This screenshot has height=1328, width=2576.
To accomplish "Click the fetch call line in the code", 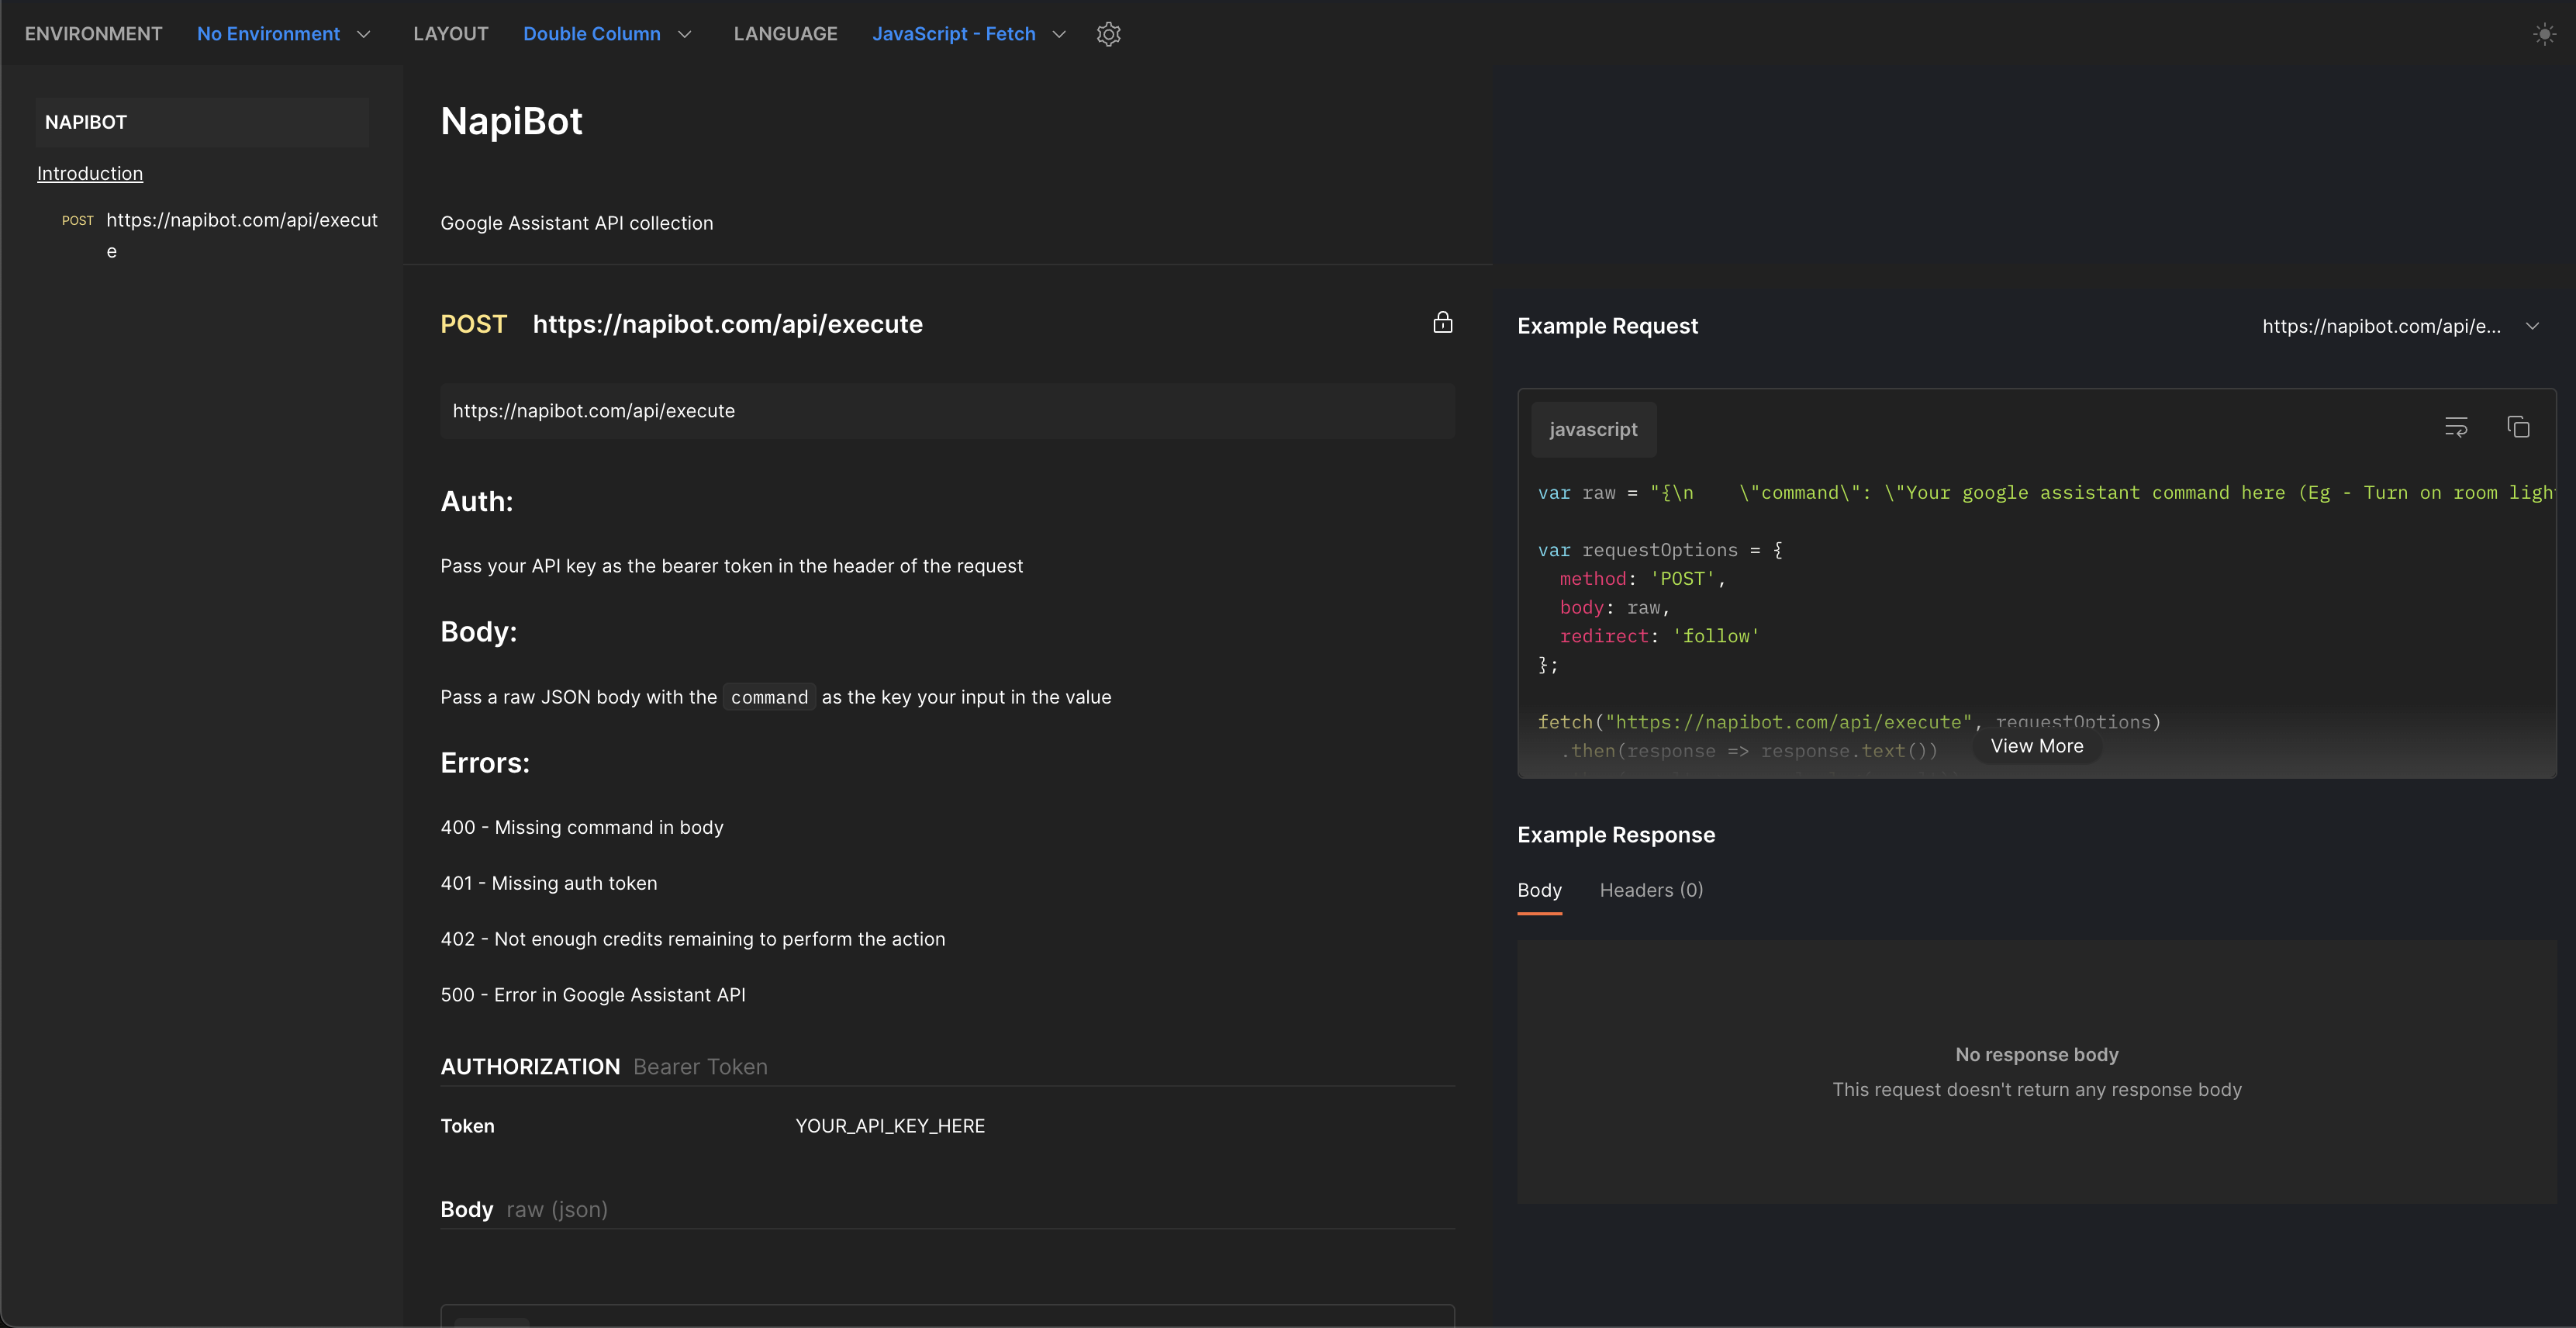I will point(1849,722).
